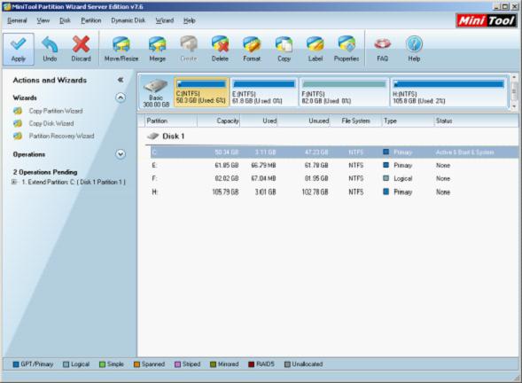Viewport: 522px width, 383px height.
Task: Click the Delete partition icon
Action: click(220, 44)
